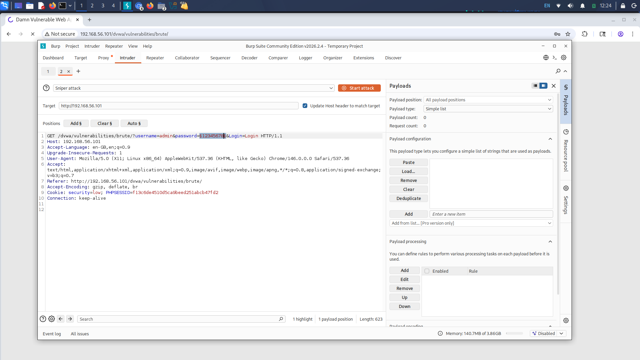The image size is (640, 360).
Task: Open attack type help question icon
Action: pos(46,88)
